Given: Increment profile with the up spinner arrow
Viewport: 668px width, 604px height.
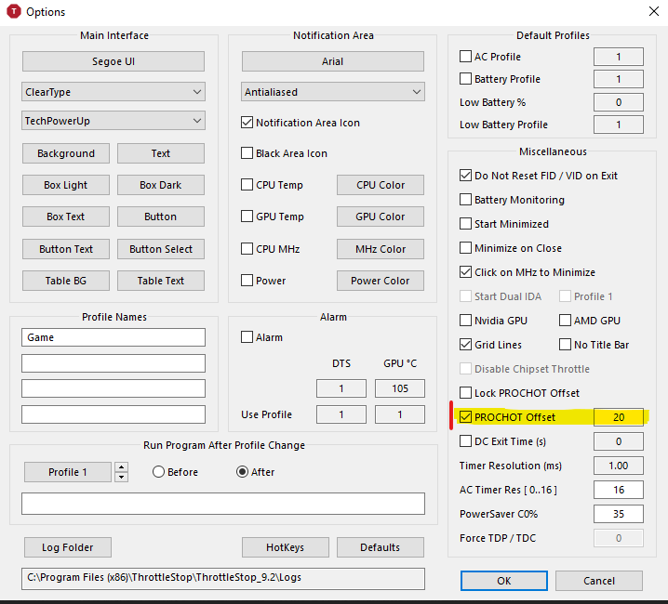Looking at the screenshot, I should pyautogui.click(x=122, y=467).
